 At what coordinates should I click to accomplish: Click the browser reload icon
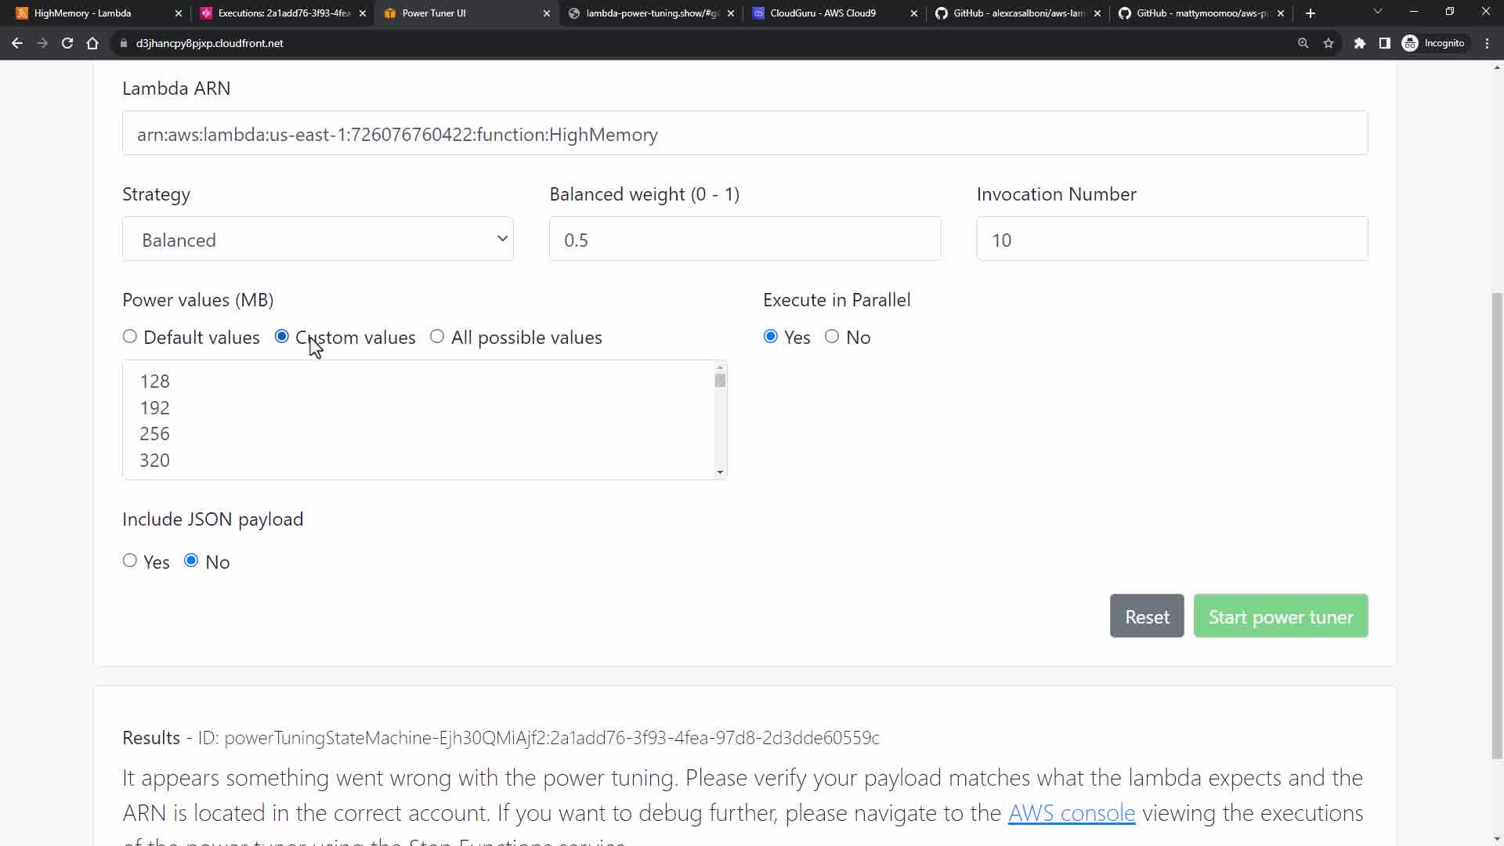(x=67, y=43)
